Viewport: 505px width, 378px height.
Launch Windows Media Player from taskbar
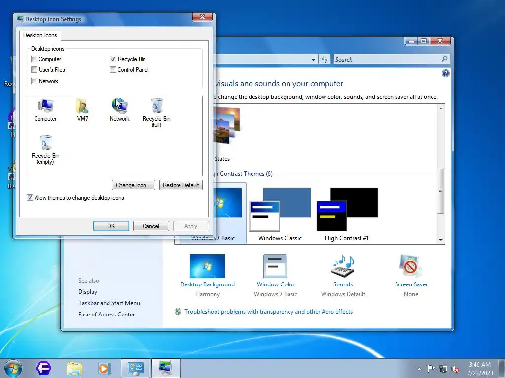[x=105, y=368]
